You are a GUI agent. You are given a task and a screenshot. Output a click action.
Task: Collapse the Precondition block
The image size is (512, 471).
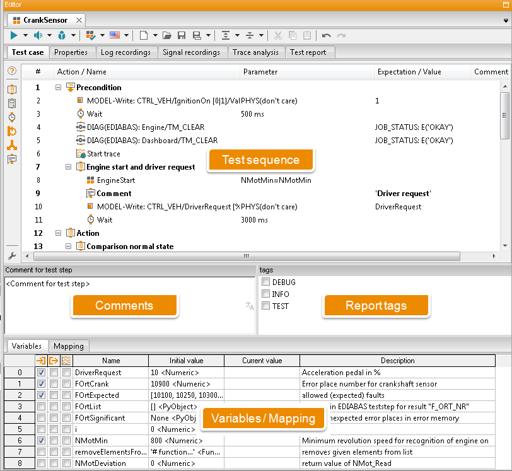pos(58,87)
